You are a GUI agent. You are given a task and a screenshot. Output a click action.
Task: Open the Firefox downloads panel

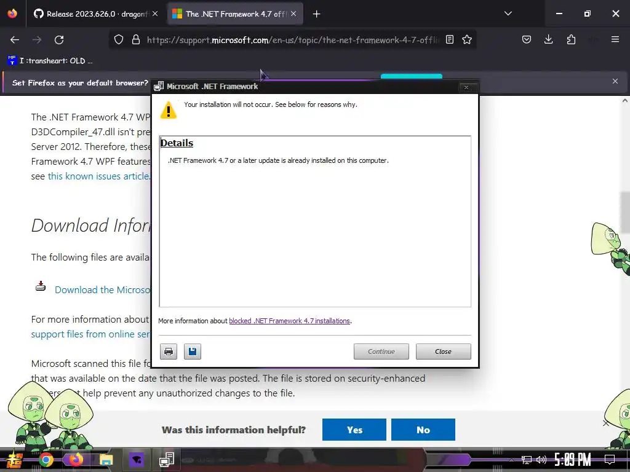pos(548,40)
